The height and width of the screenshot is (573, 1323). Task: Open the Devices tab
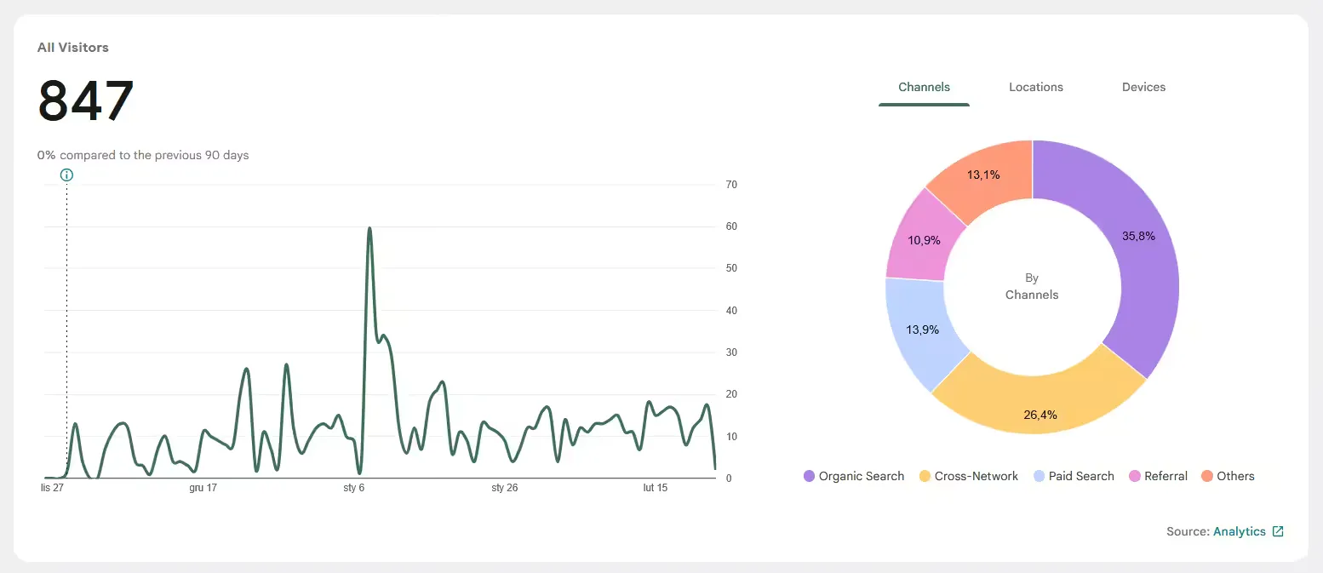[x=1143, y=87]
